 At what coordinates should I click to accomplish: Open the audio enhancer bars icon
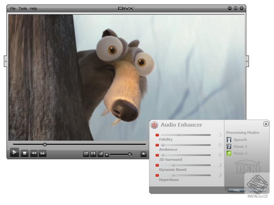[x=100, y=154]
